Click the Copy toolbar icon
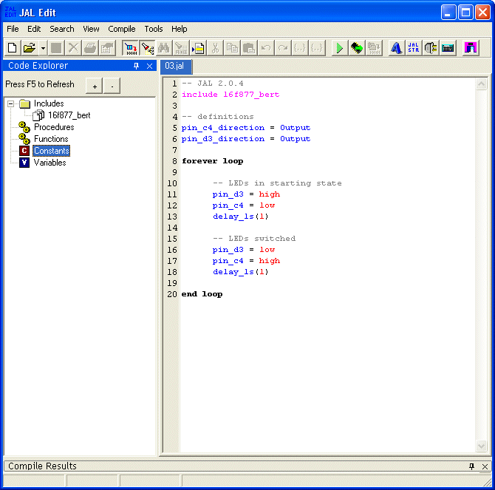495x490 pixels. [x=232, y=48]
